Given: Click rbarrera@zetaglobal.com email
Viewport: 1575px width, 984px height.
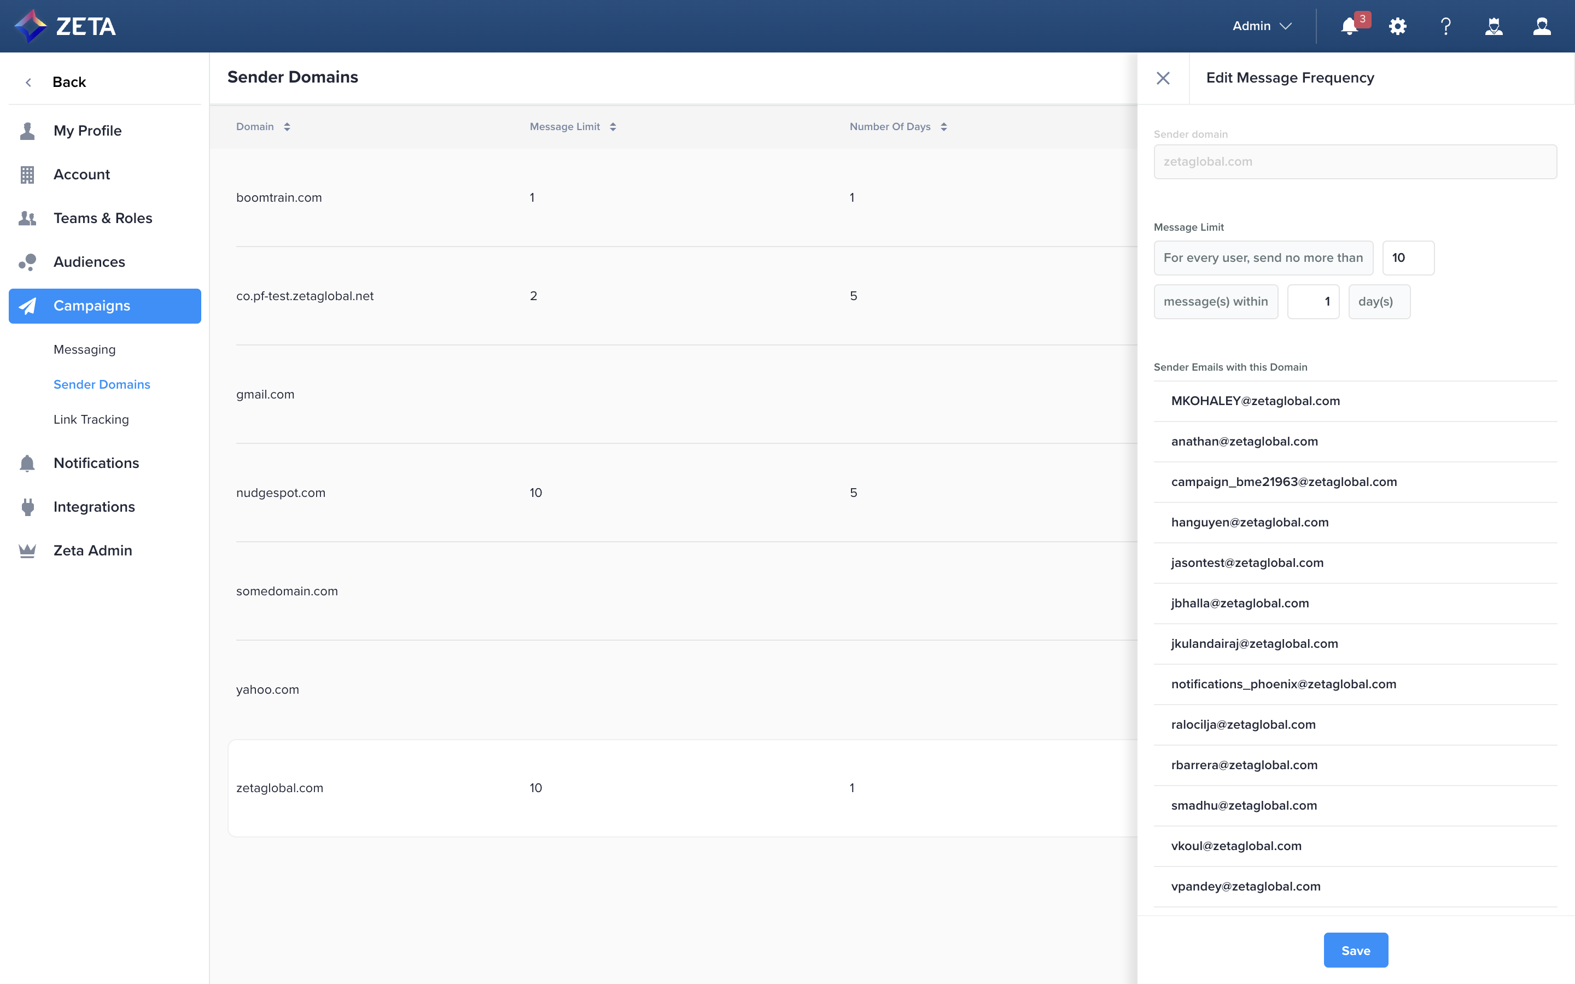Looking at the screenshot, I should tap(1244, 765).
